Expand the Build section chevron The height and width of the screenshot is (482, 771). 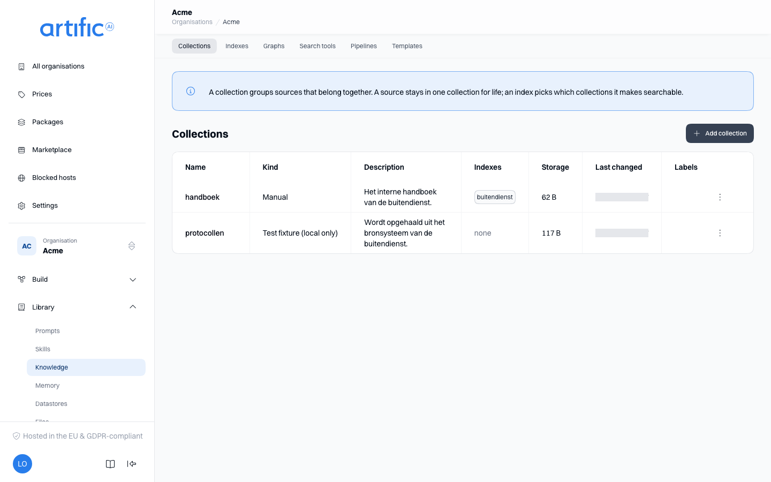point(133,280)
